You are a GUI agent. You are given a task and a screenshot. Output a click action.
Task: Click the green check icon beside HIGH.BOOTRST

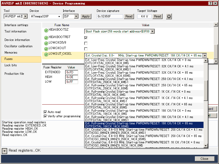(x=46, y=38)
